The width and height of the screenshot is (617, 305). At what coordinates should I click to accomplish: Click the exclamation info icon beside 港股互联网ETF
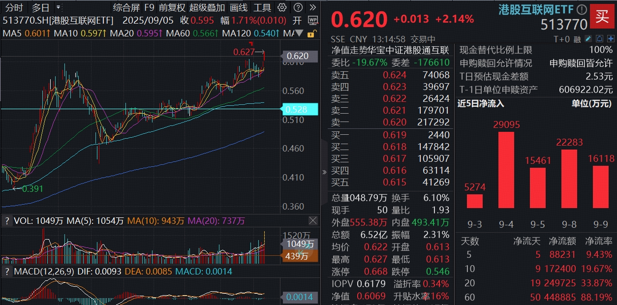pos(582,9)
